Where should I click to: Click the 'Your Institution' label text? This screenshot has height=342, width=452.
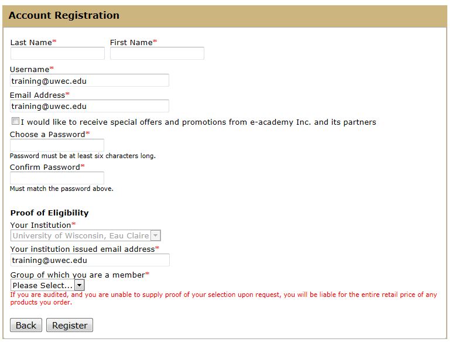[x=40, y=225]
